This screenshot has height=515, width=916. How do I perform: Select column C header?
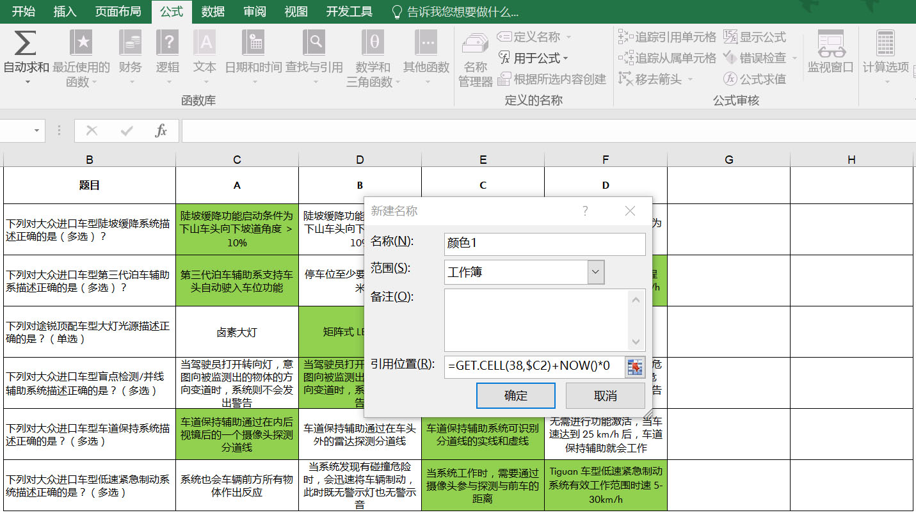pos(237,160)
